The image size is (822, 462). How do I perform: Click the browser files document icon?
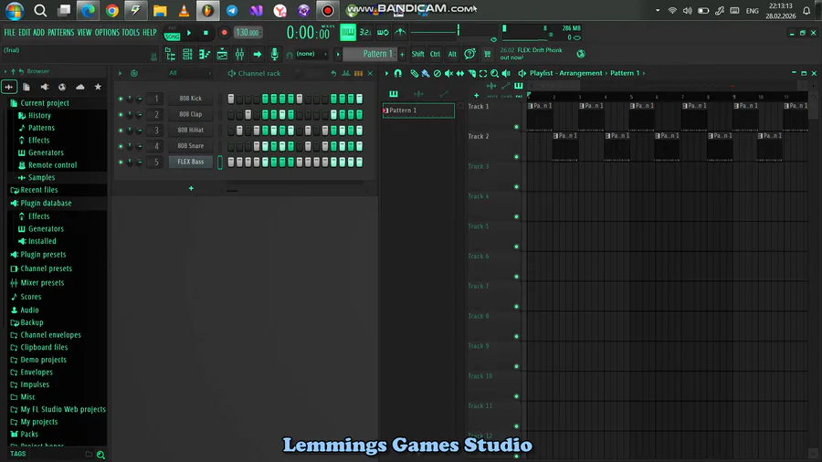tap(26, 87)
